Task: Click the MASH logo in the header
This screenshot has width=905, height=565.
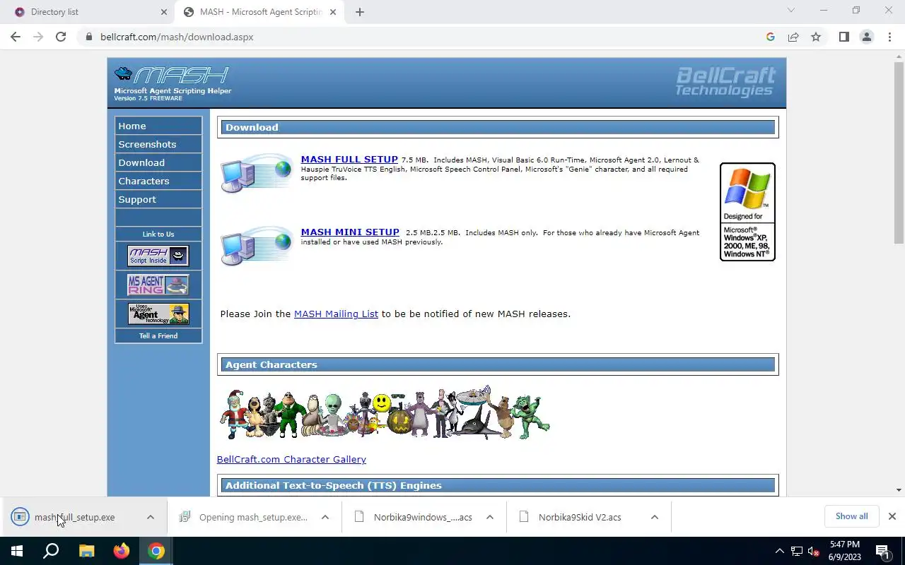Action: (172, 83)
